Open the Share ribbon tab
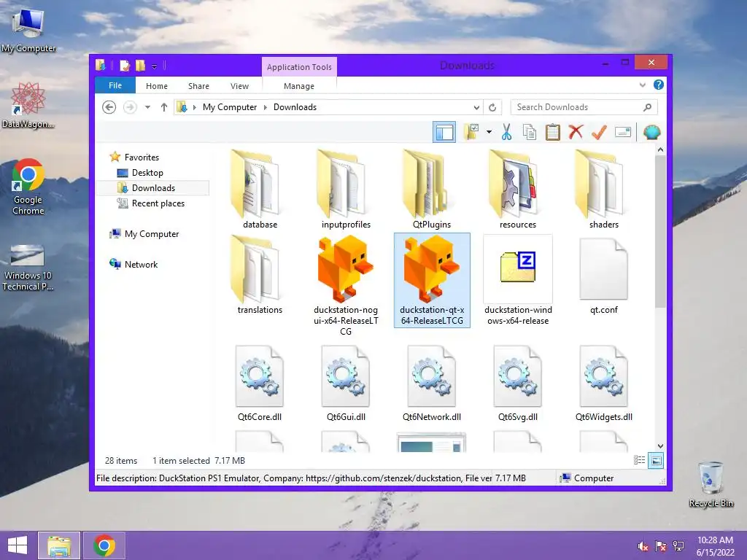Image resolution: width=747 pixels, height=560 pixels. tap(198, 86)
